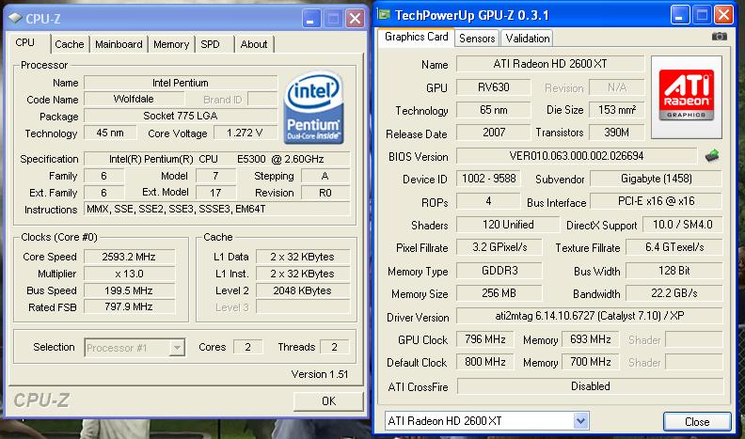Click the GPU-Z screenshot camera icon
This screenshot has height=439, width=745.
tap(720, 37)
